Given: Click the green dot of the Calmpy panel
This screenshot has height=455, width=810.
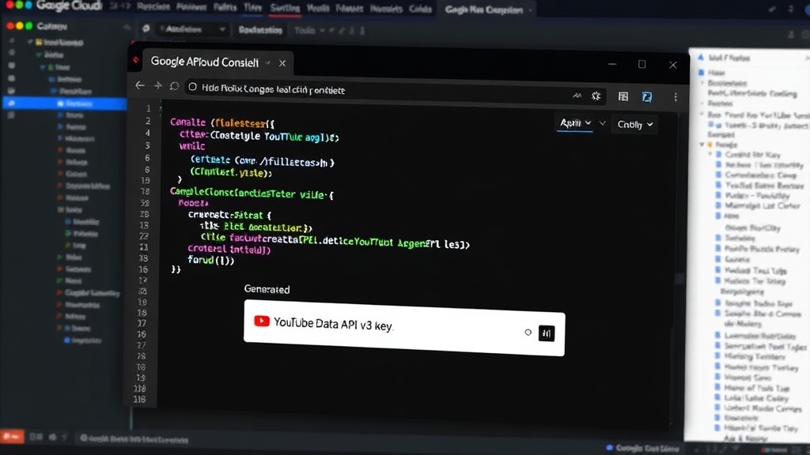Looking at the screenshot, I should pos(29,26).
